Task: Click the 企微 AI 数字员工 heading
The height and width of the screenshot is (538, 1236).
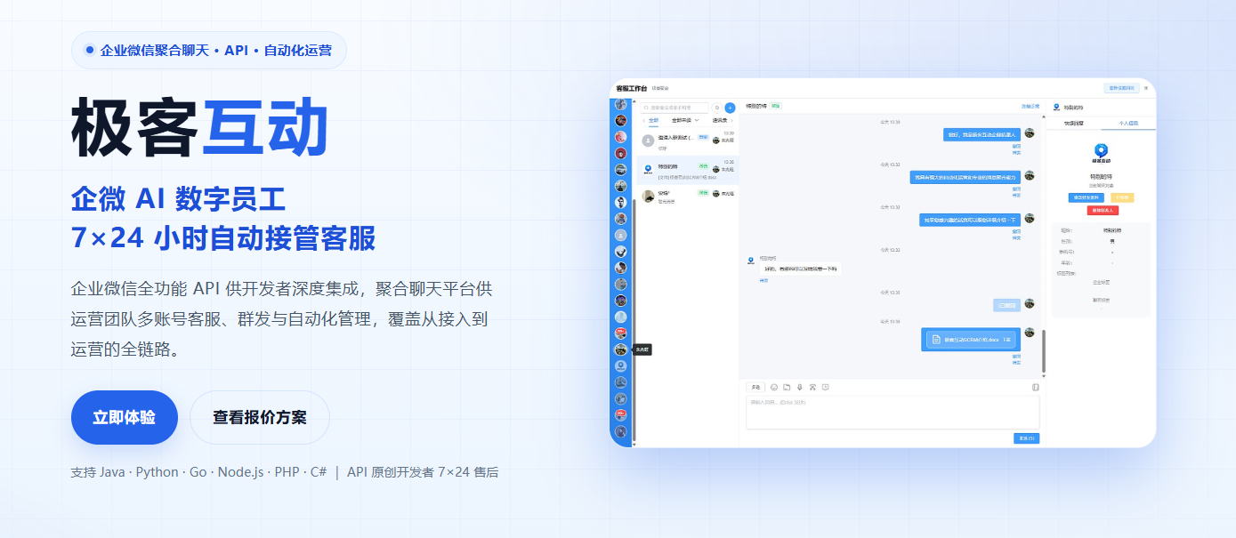Action: click(x=178, y=199)
